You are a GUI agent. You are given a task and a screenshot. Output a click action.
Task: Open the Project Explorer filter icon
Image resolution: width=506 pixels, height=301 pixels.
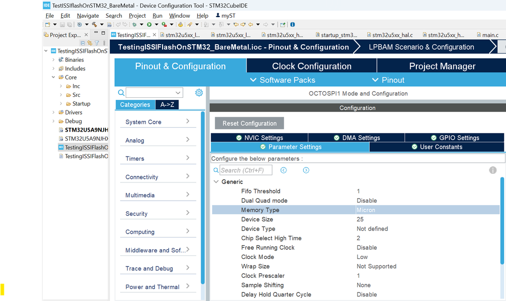(97, 43)
